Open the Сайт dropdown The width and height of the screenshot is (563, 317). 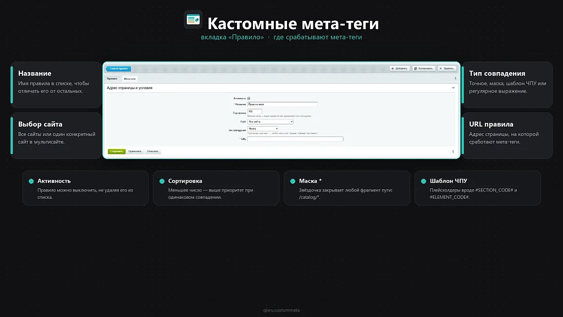click(x=270, y=122)
